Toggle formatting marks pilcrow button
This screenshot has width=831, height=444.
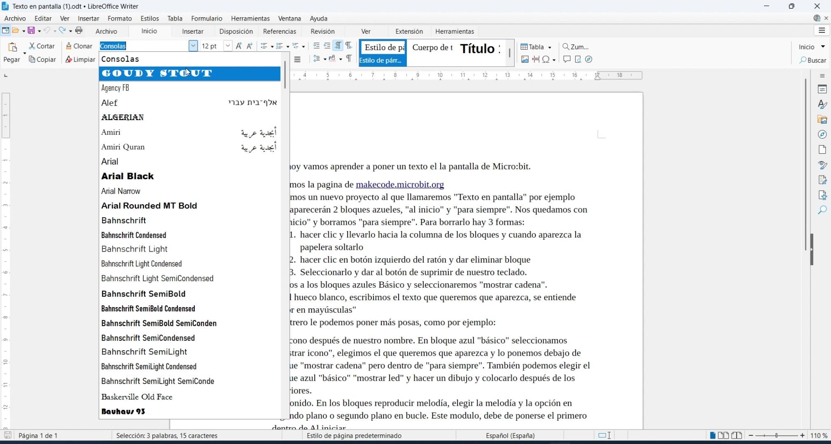point(349,58)
